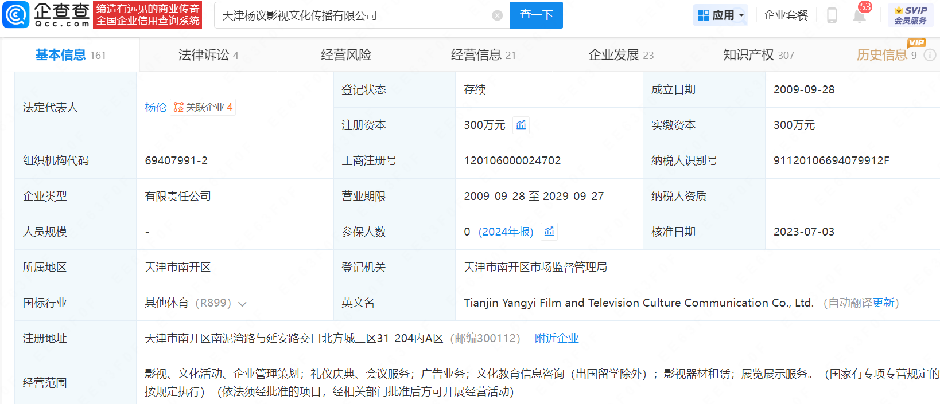Switch to 基本信息 tab
Image resolution: width=940 pixels, height=404 pixels.
[x=71, y=55]
